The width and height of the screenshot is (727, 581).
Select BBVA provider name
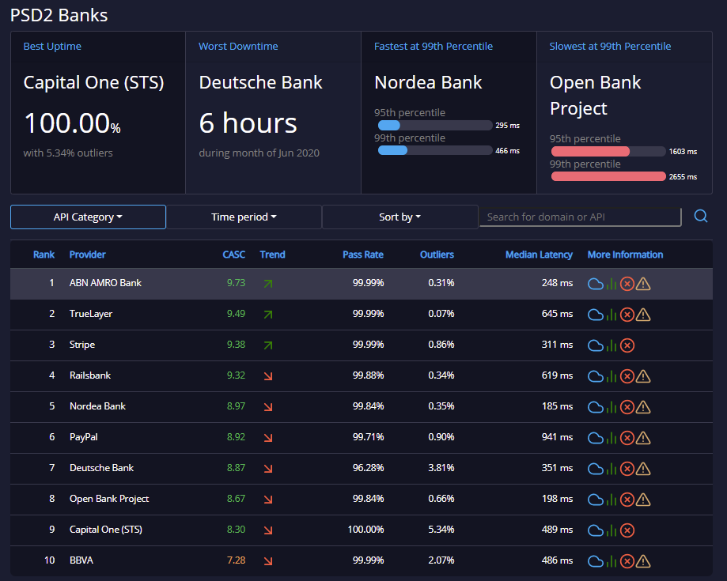81,560
